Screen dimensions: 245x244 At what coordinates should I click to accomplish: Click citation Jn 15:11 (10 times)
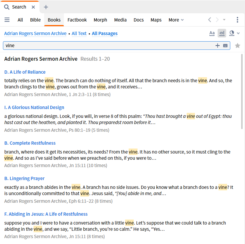pyautogui.click(x=56, y=166)
